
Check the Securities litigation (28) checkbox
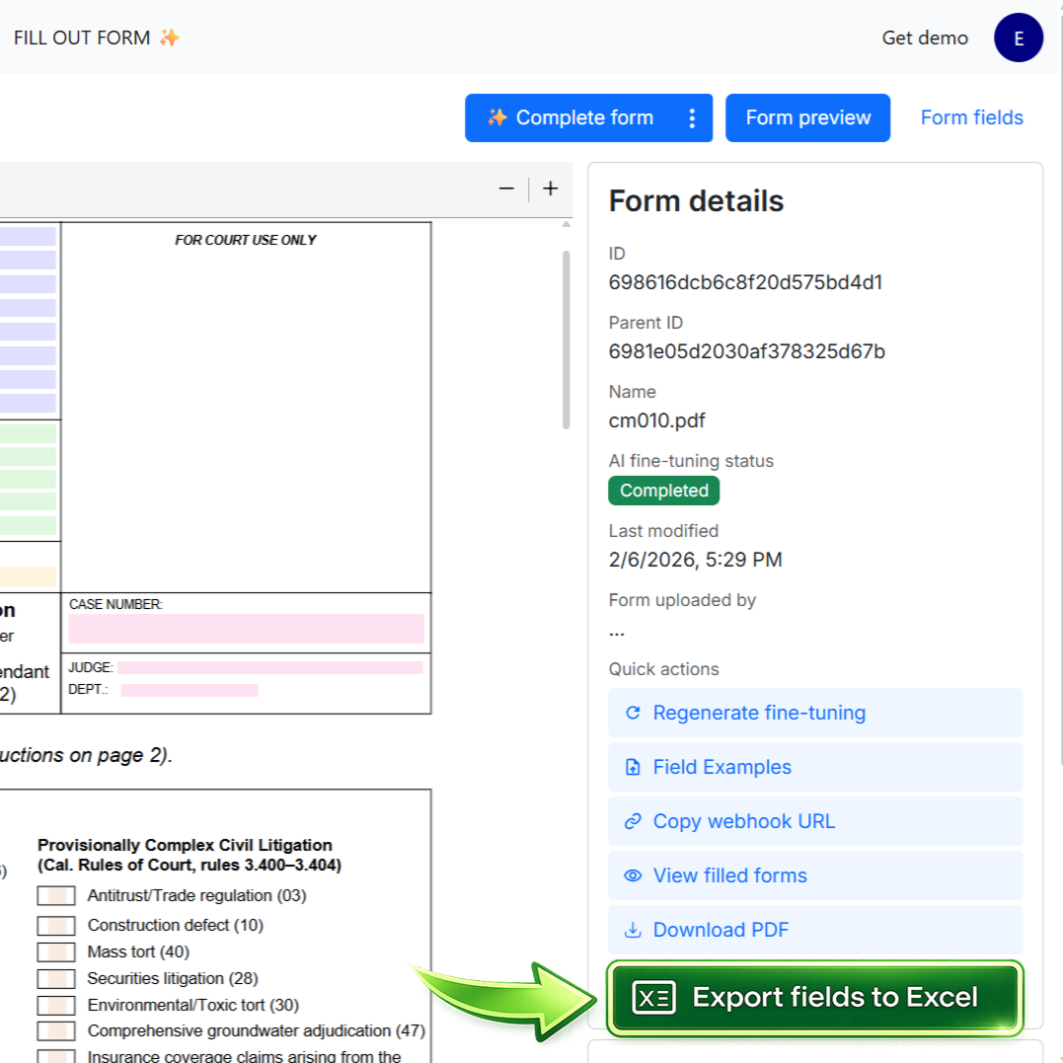tap(55, 978)
